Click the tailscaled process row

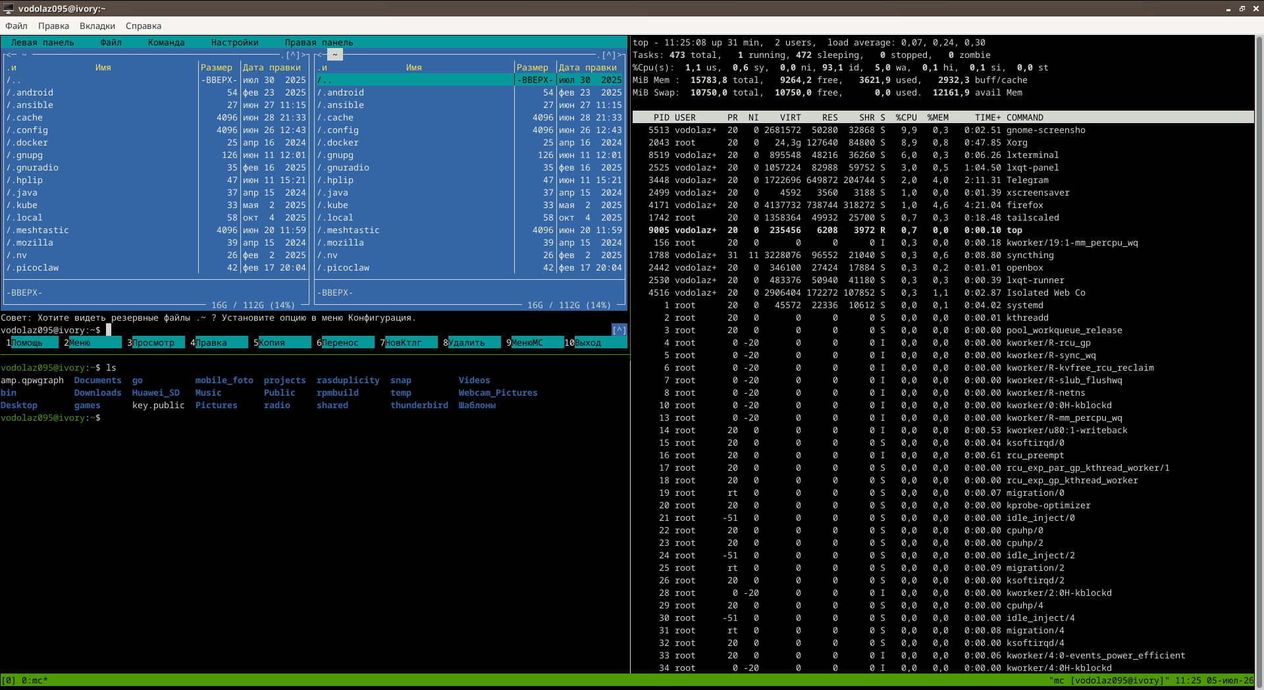(x=943, y=218)
